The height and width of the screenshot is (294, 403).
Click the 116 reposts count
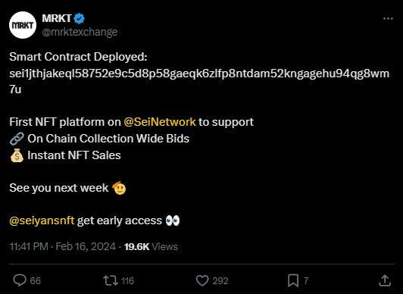[x=127, y=281]
